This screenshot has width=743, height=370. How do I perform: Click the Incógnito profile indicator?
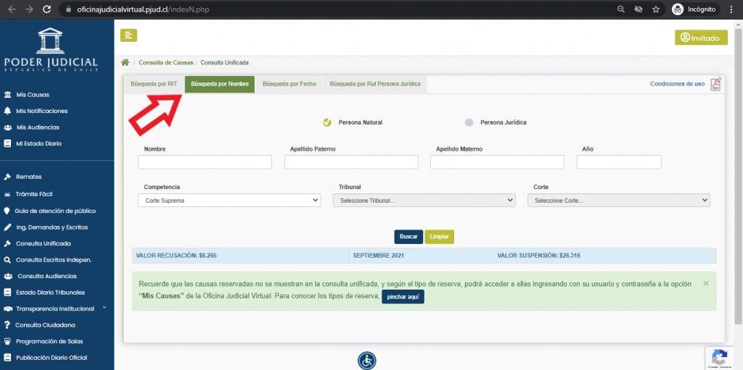coord(696,9)
